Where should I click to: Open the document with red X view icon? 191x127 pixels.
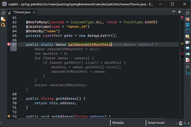(188, 60)
